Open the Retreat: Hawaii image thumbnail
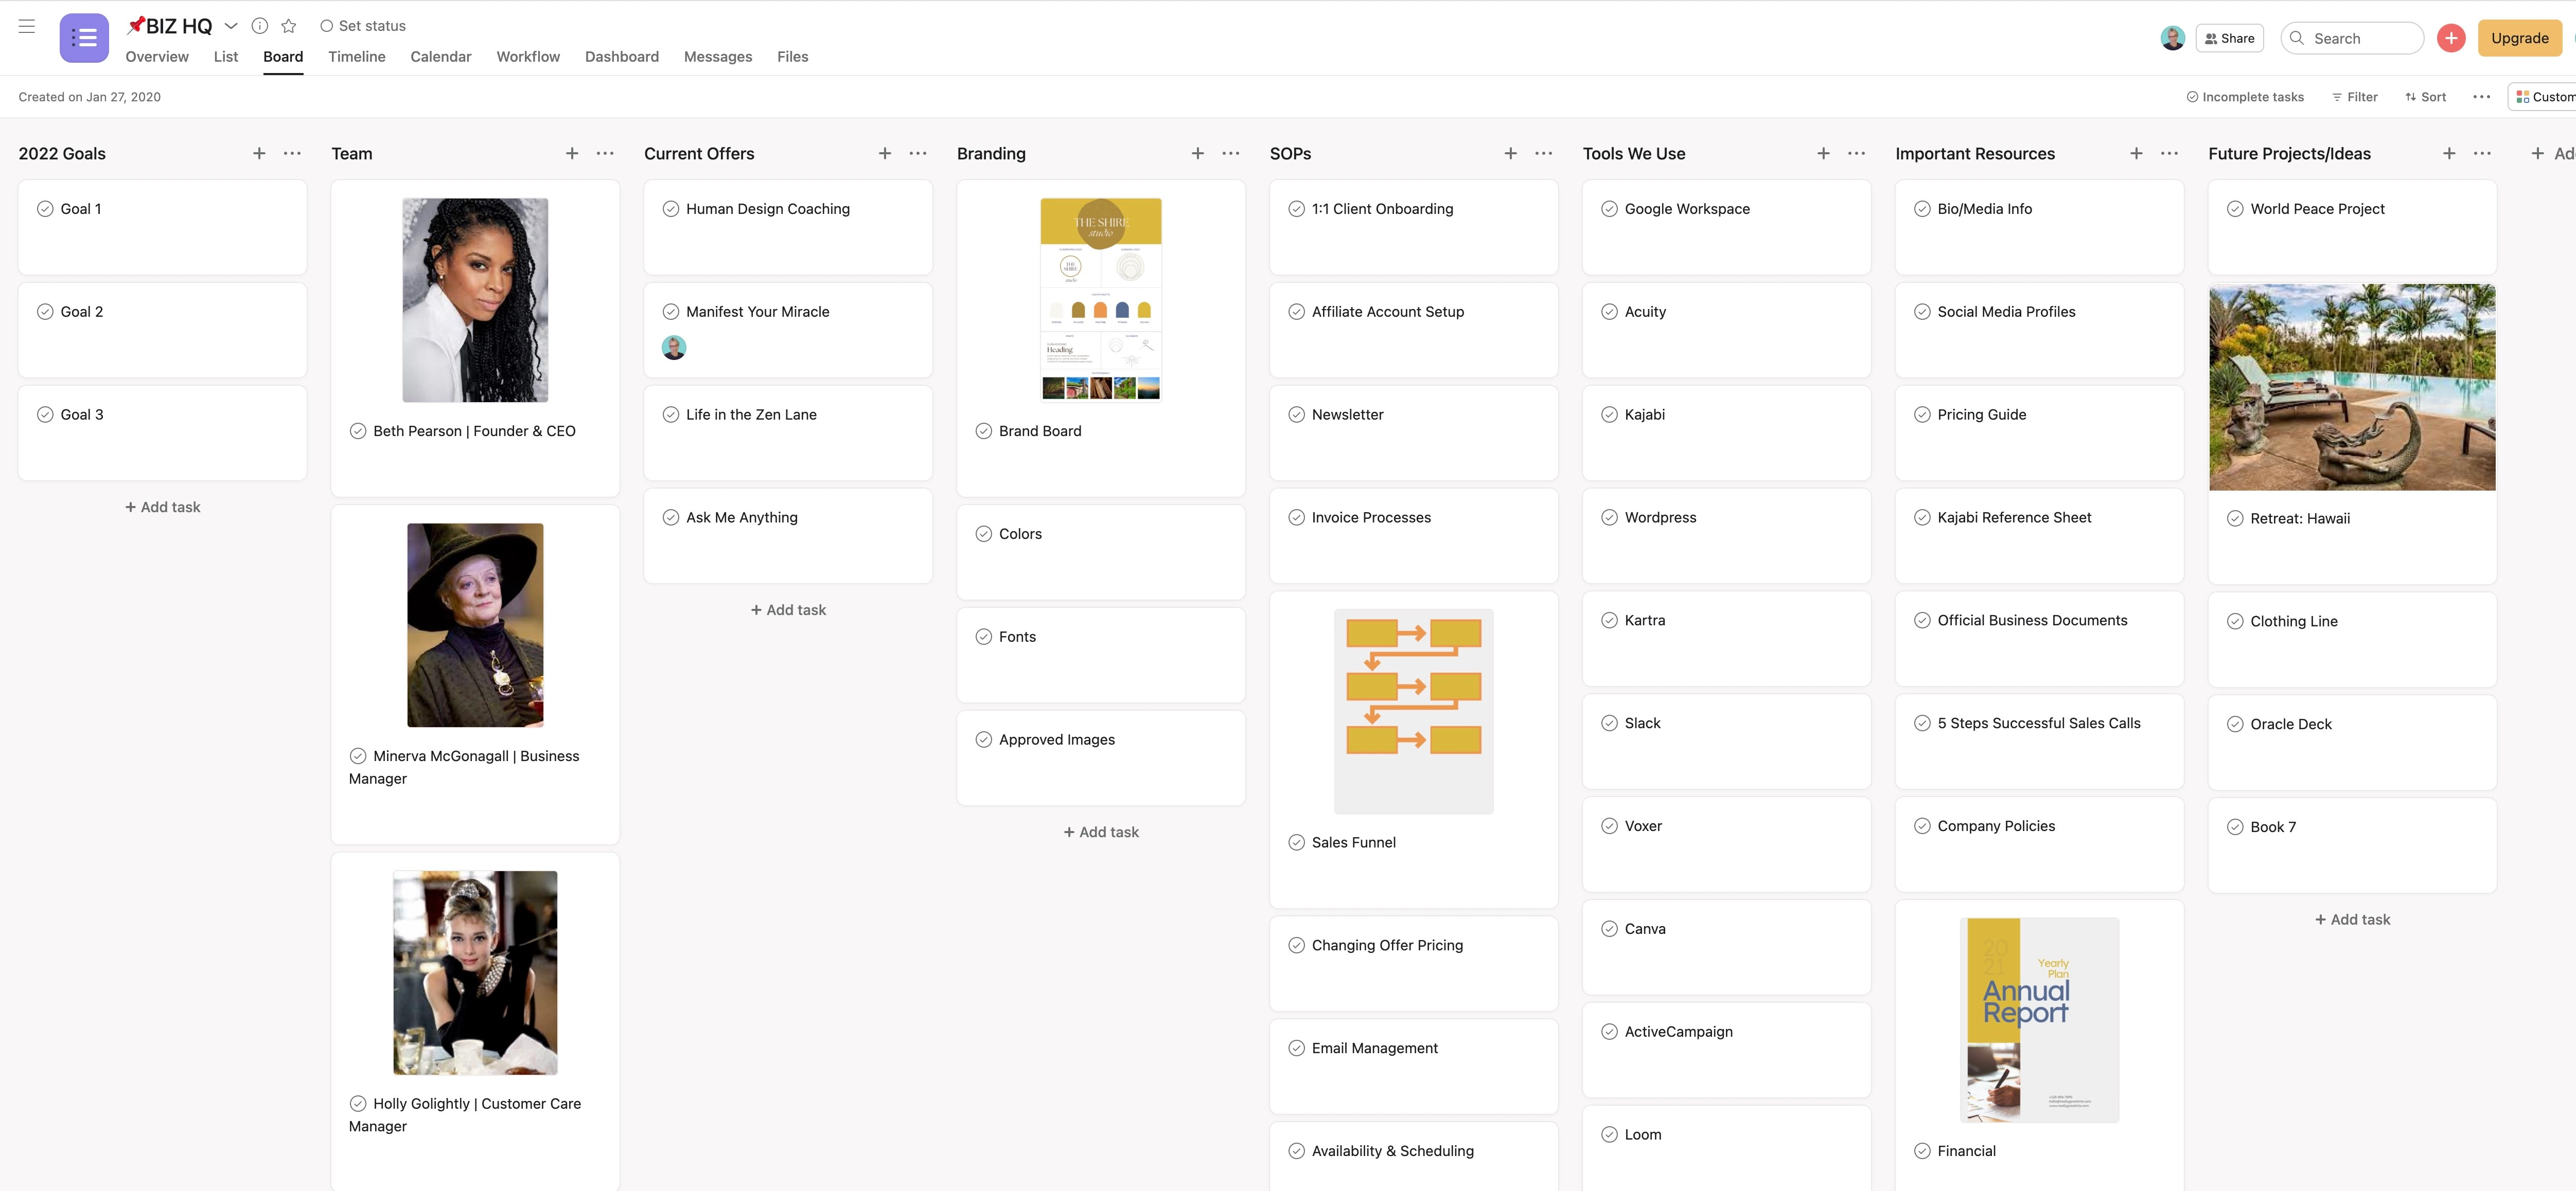The height and width of the screenshot is (1191, 2576). click(2351, 388)
